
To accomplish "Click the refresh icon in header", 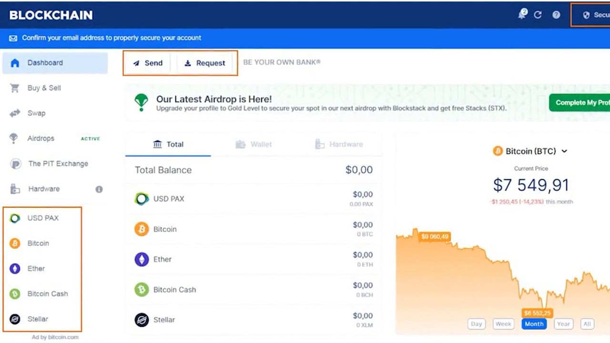I will point(538,15).
